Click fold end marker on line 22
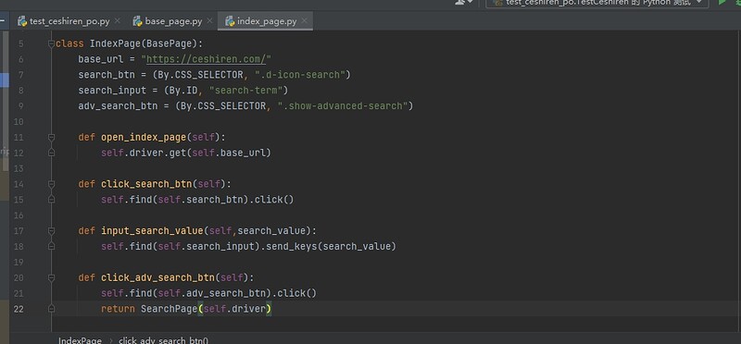Viewport: 741px width, 344px height. pos(52,309)
